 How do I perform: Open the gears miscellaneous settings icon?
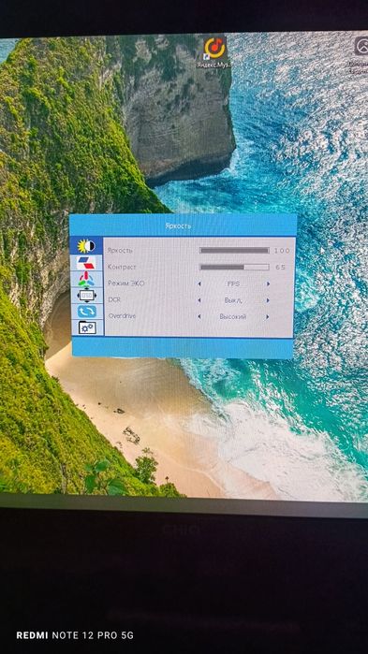click(x=87, y=327)
